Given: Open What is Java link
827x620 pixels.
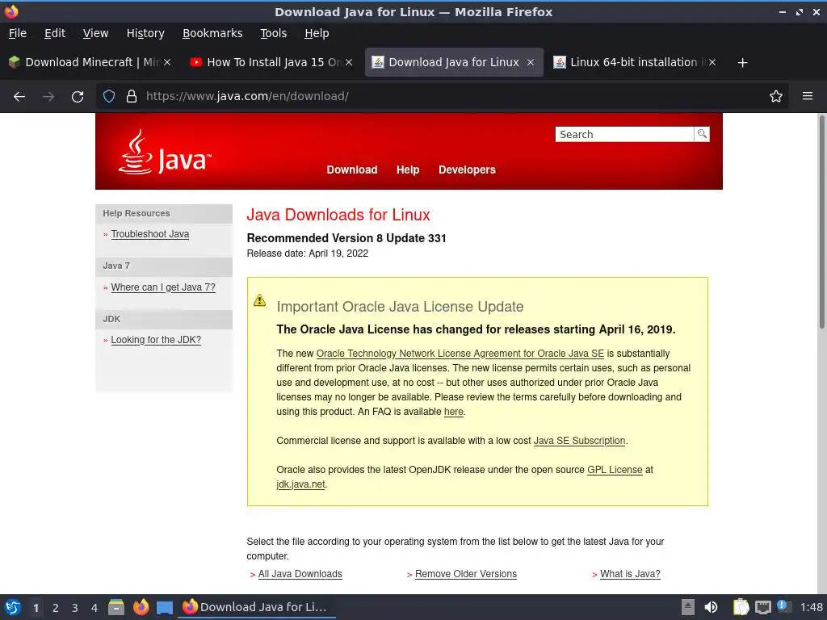Looking at the screenshot, I should click(630, 574).
